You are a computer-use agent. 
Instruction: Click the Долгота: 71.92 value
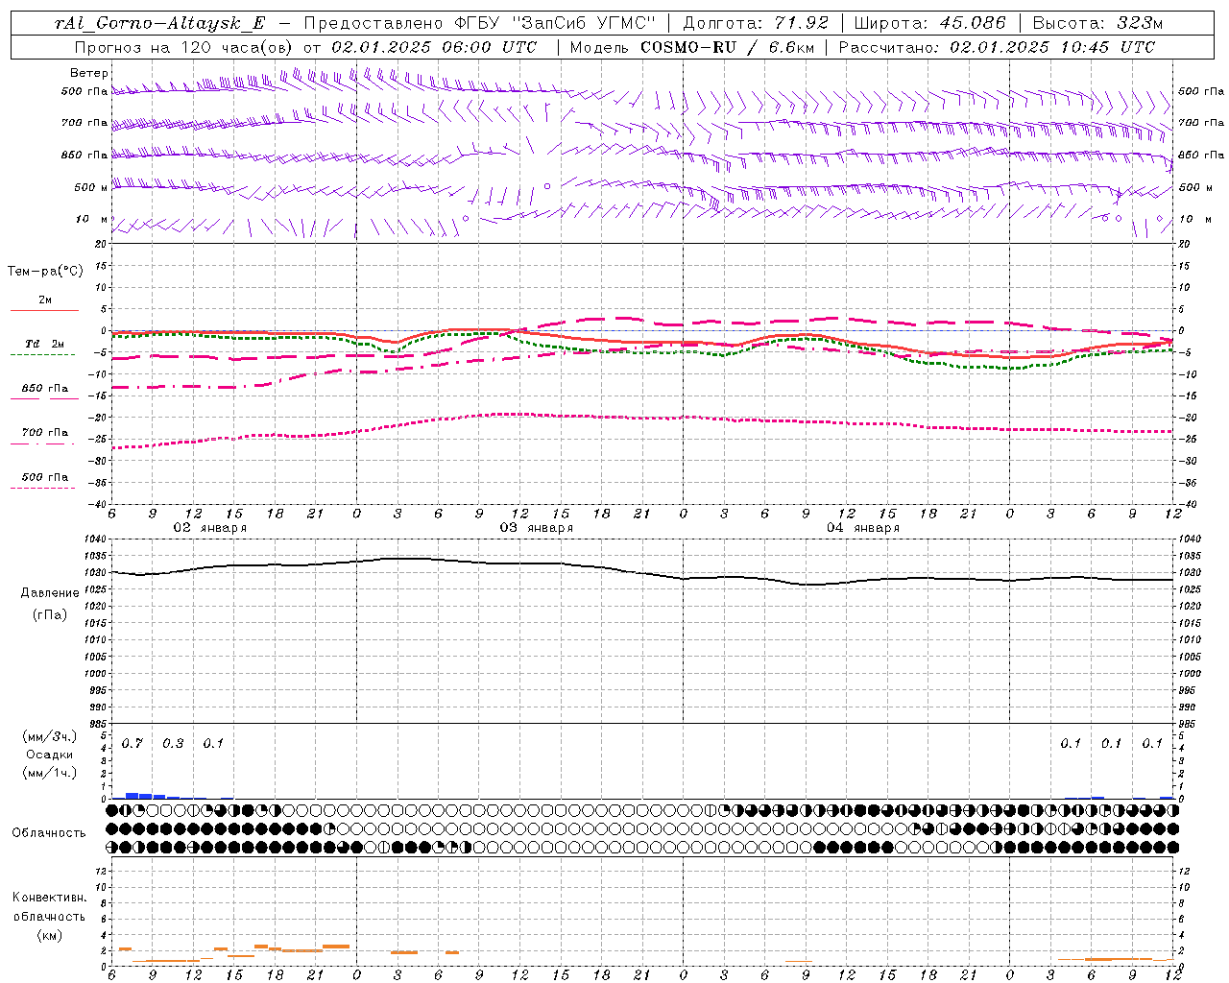[x=756, y=24]
